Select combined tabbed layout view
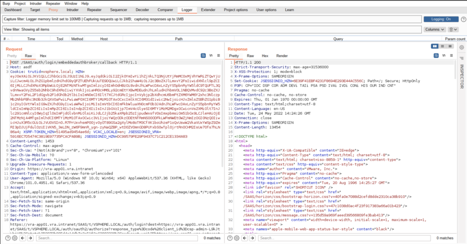The width and height of the screenshot is (467, 244). (x=450, y=46)
